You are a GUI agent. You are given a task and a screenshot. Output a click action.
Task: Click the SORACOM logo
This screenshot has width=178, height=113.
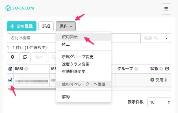[20, 8]
